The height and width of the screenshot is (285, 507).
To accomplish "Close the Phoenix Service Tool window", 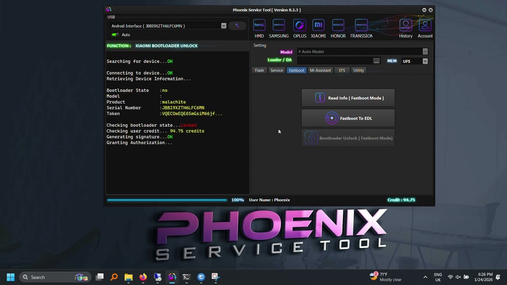I will [431, 10].
